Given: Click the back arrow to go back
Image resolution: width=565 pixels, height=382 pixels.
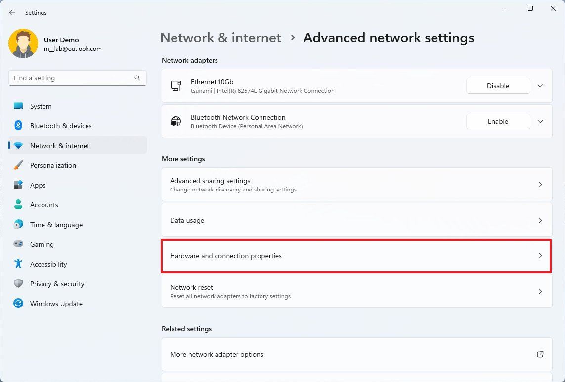Looking at the screenshot, I should coord(12,12).
